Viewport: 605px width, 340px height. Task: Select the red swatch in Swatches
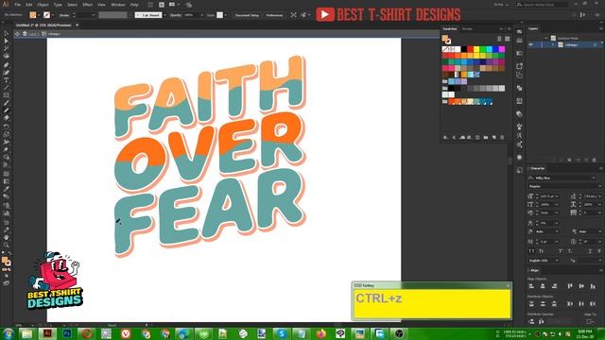(471, 49)
